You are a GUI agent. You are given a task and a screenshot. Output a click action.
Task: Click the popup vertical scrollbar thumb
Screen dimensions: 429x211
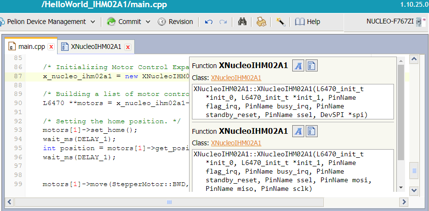coord(401,112)
